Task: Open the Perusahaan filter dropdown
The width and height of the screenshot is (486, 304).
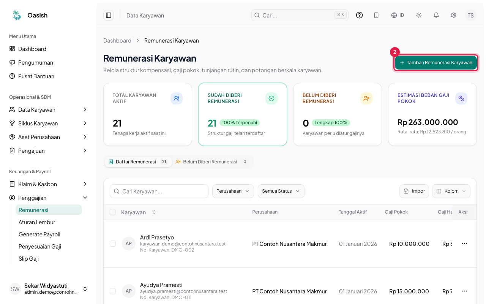Action: (233, 191)
